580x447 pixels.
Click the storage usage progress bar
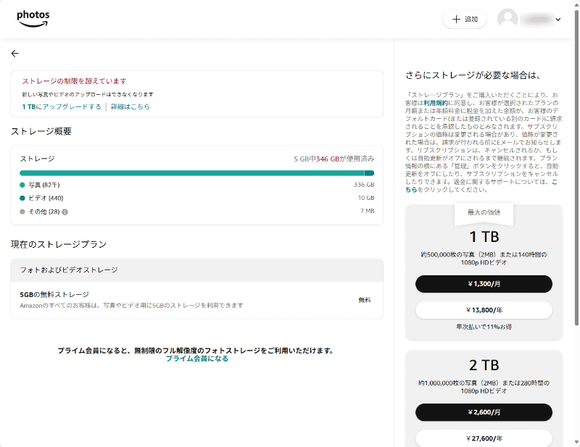pyautogui.click(x=196, y=173)
